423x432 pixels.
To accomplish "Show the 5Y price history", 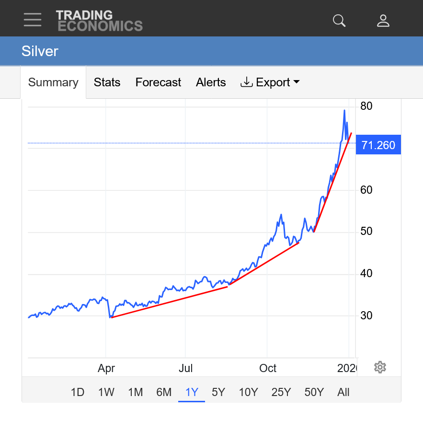I will pyautogui.click(x=218, y=392).
